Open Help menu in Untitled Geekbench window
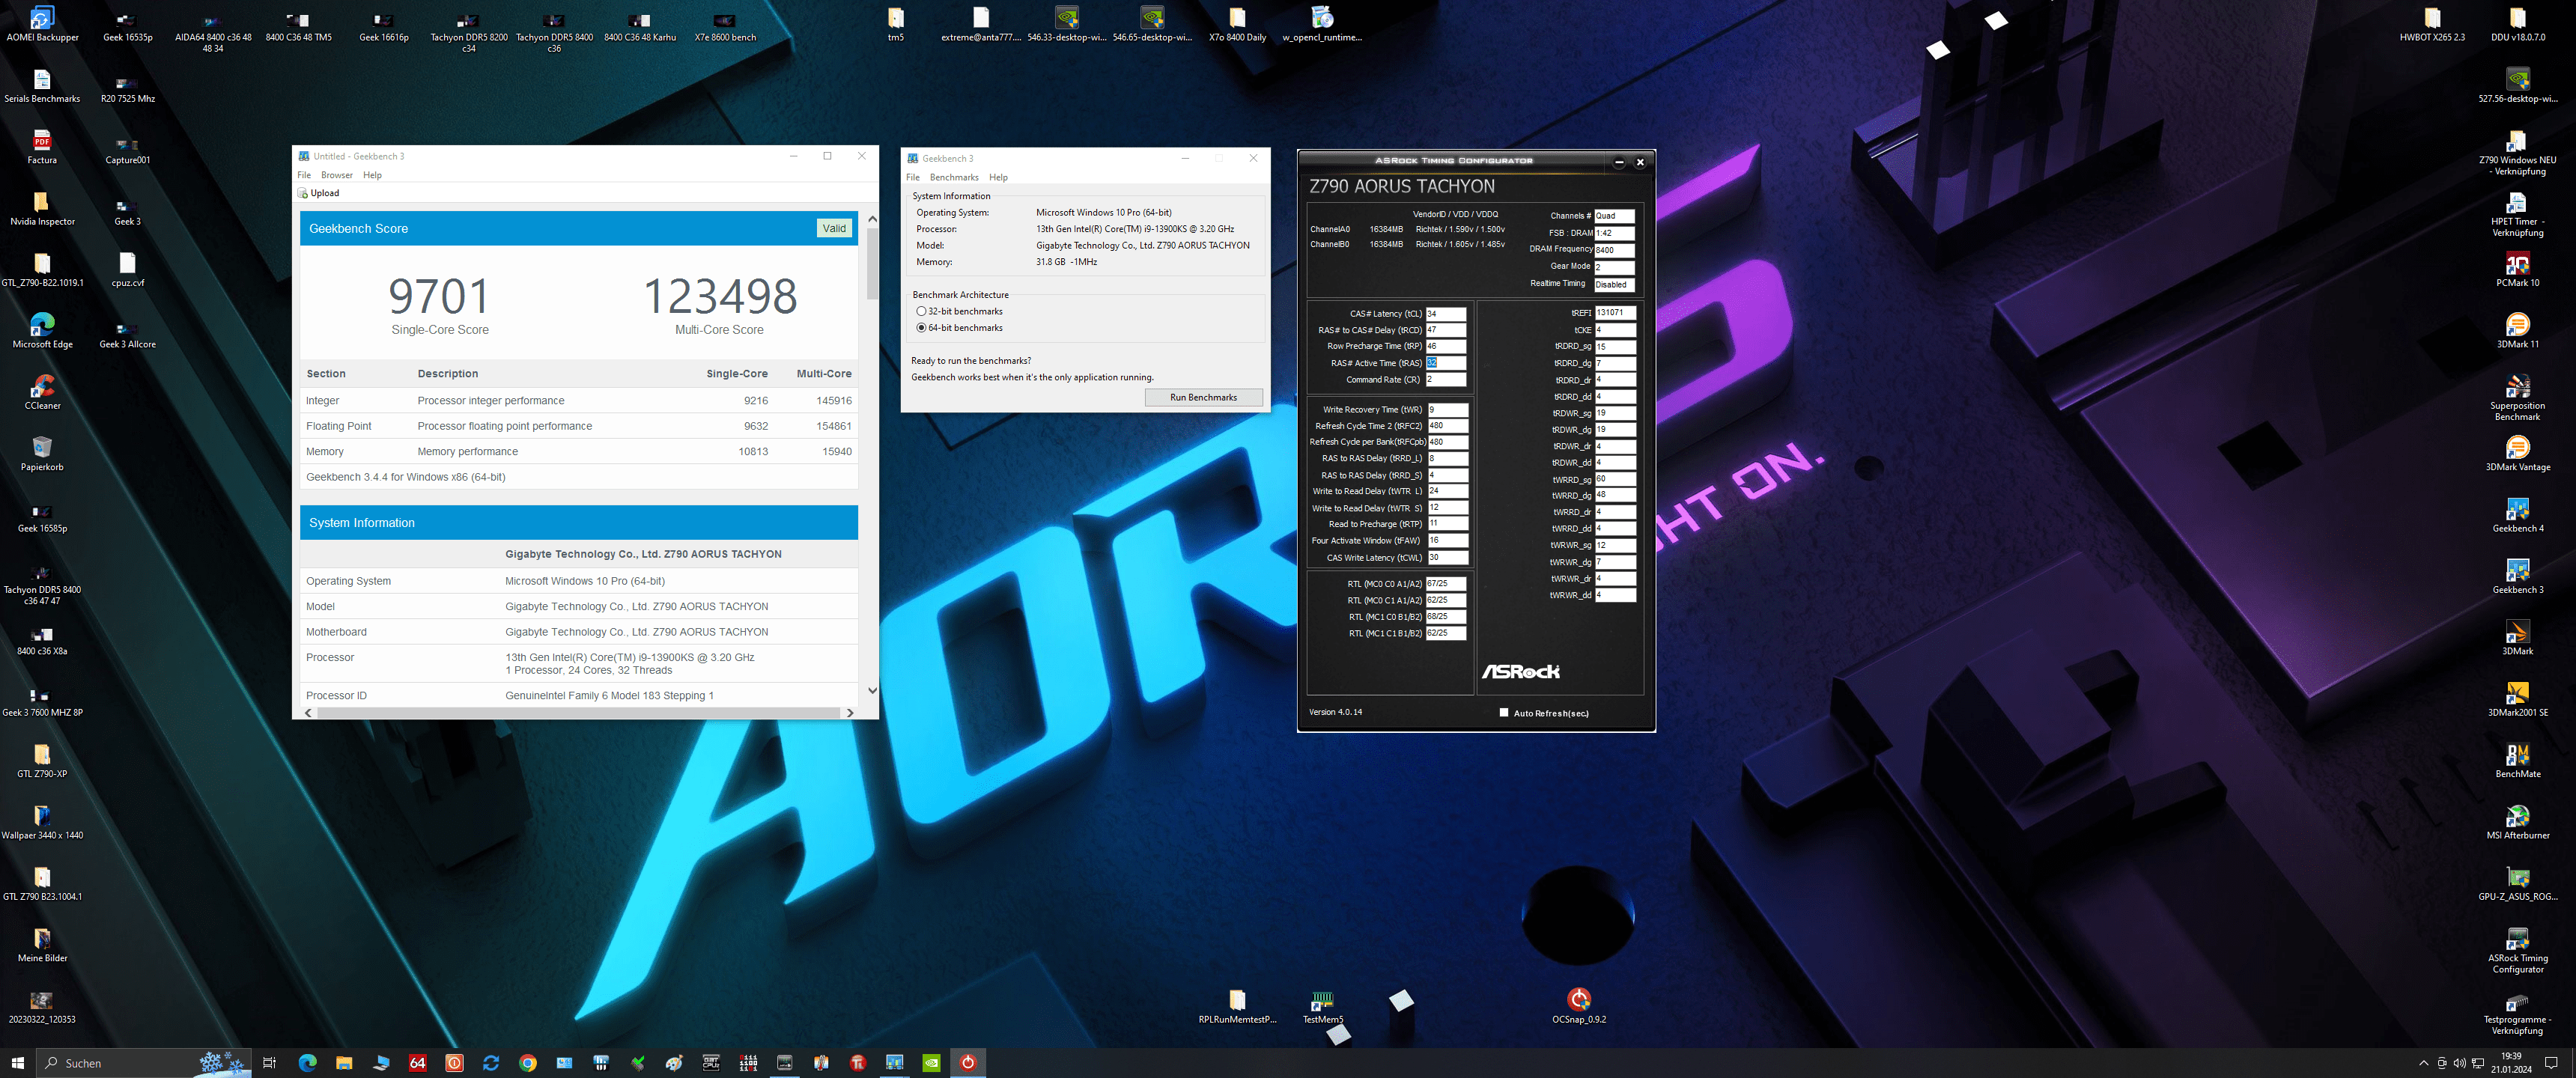 pyautogui.click(x=372, y=175)
